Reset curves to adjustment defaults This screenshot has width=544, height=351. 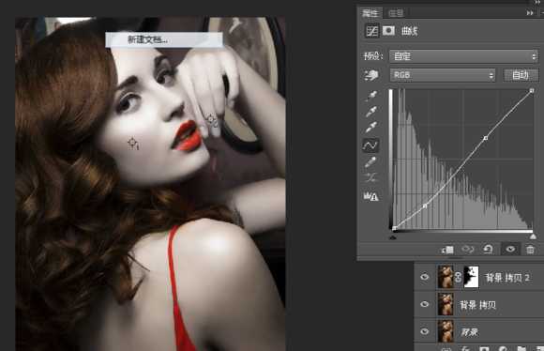(x=488, y=250)
